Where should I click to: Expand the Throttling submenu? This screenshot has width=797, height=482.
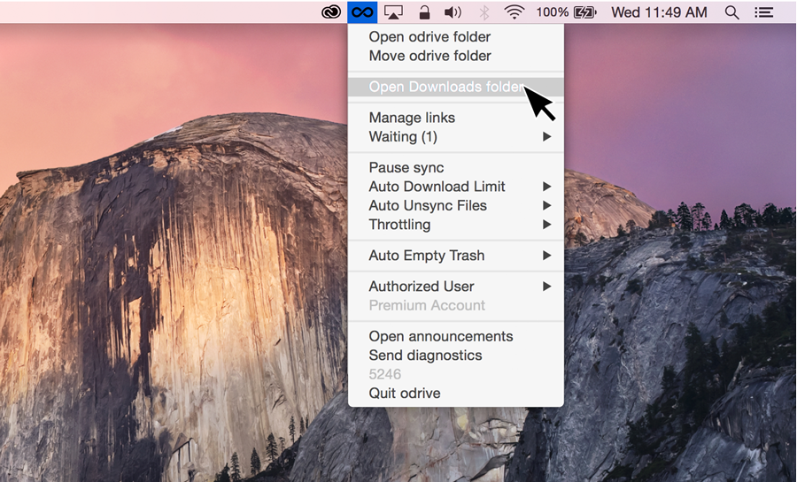[x=456, y=225]
